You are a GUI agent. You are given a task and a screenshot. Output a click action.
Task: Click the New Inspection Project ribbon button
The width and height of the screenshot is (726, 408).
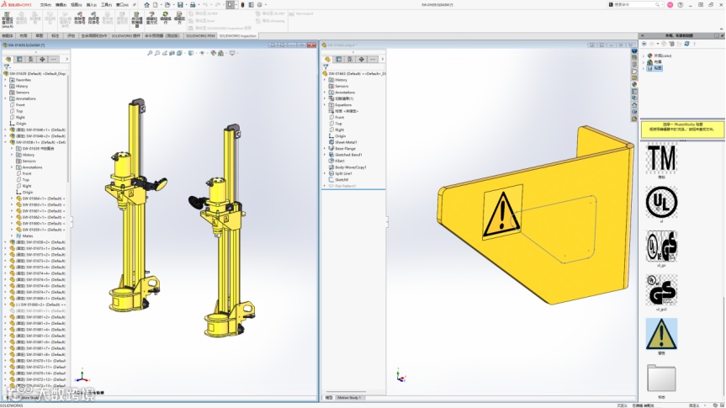[x=8, y=19]
